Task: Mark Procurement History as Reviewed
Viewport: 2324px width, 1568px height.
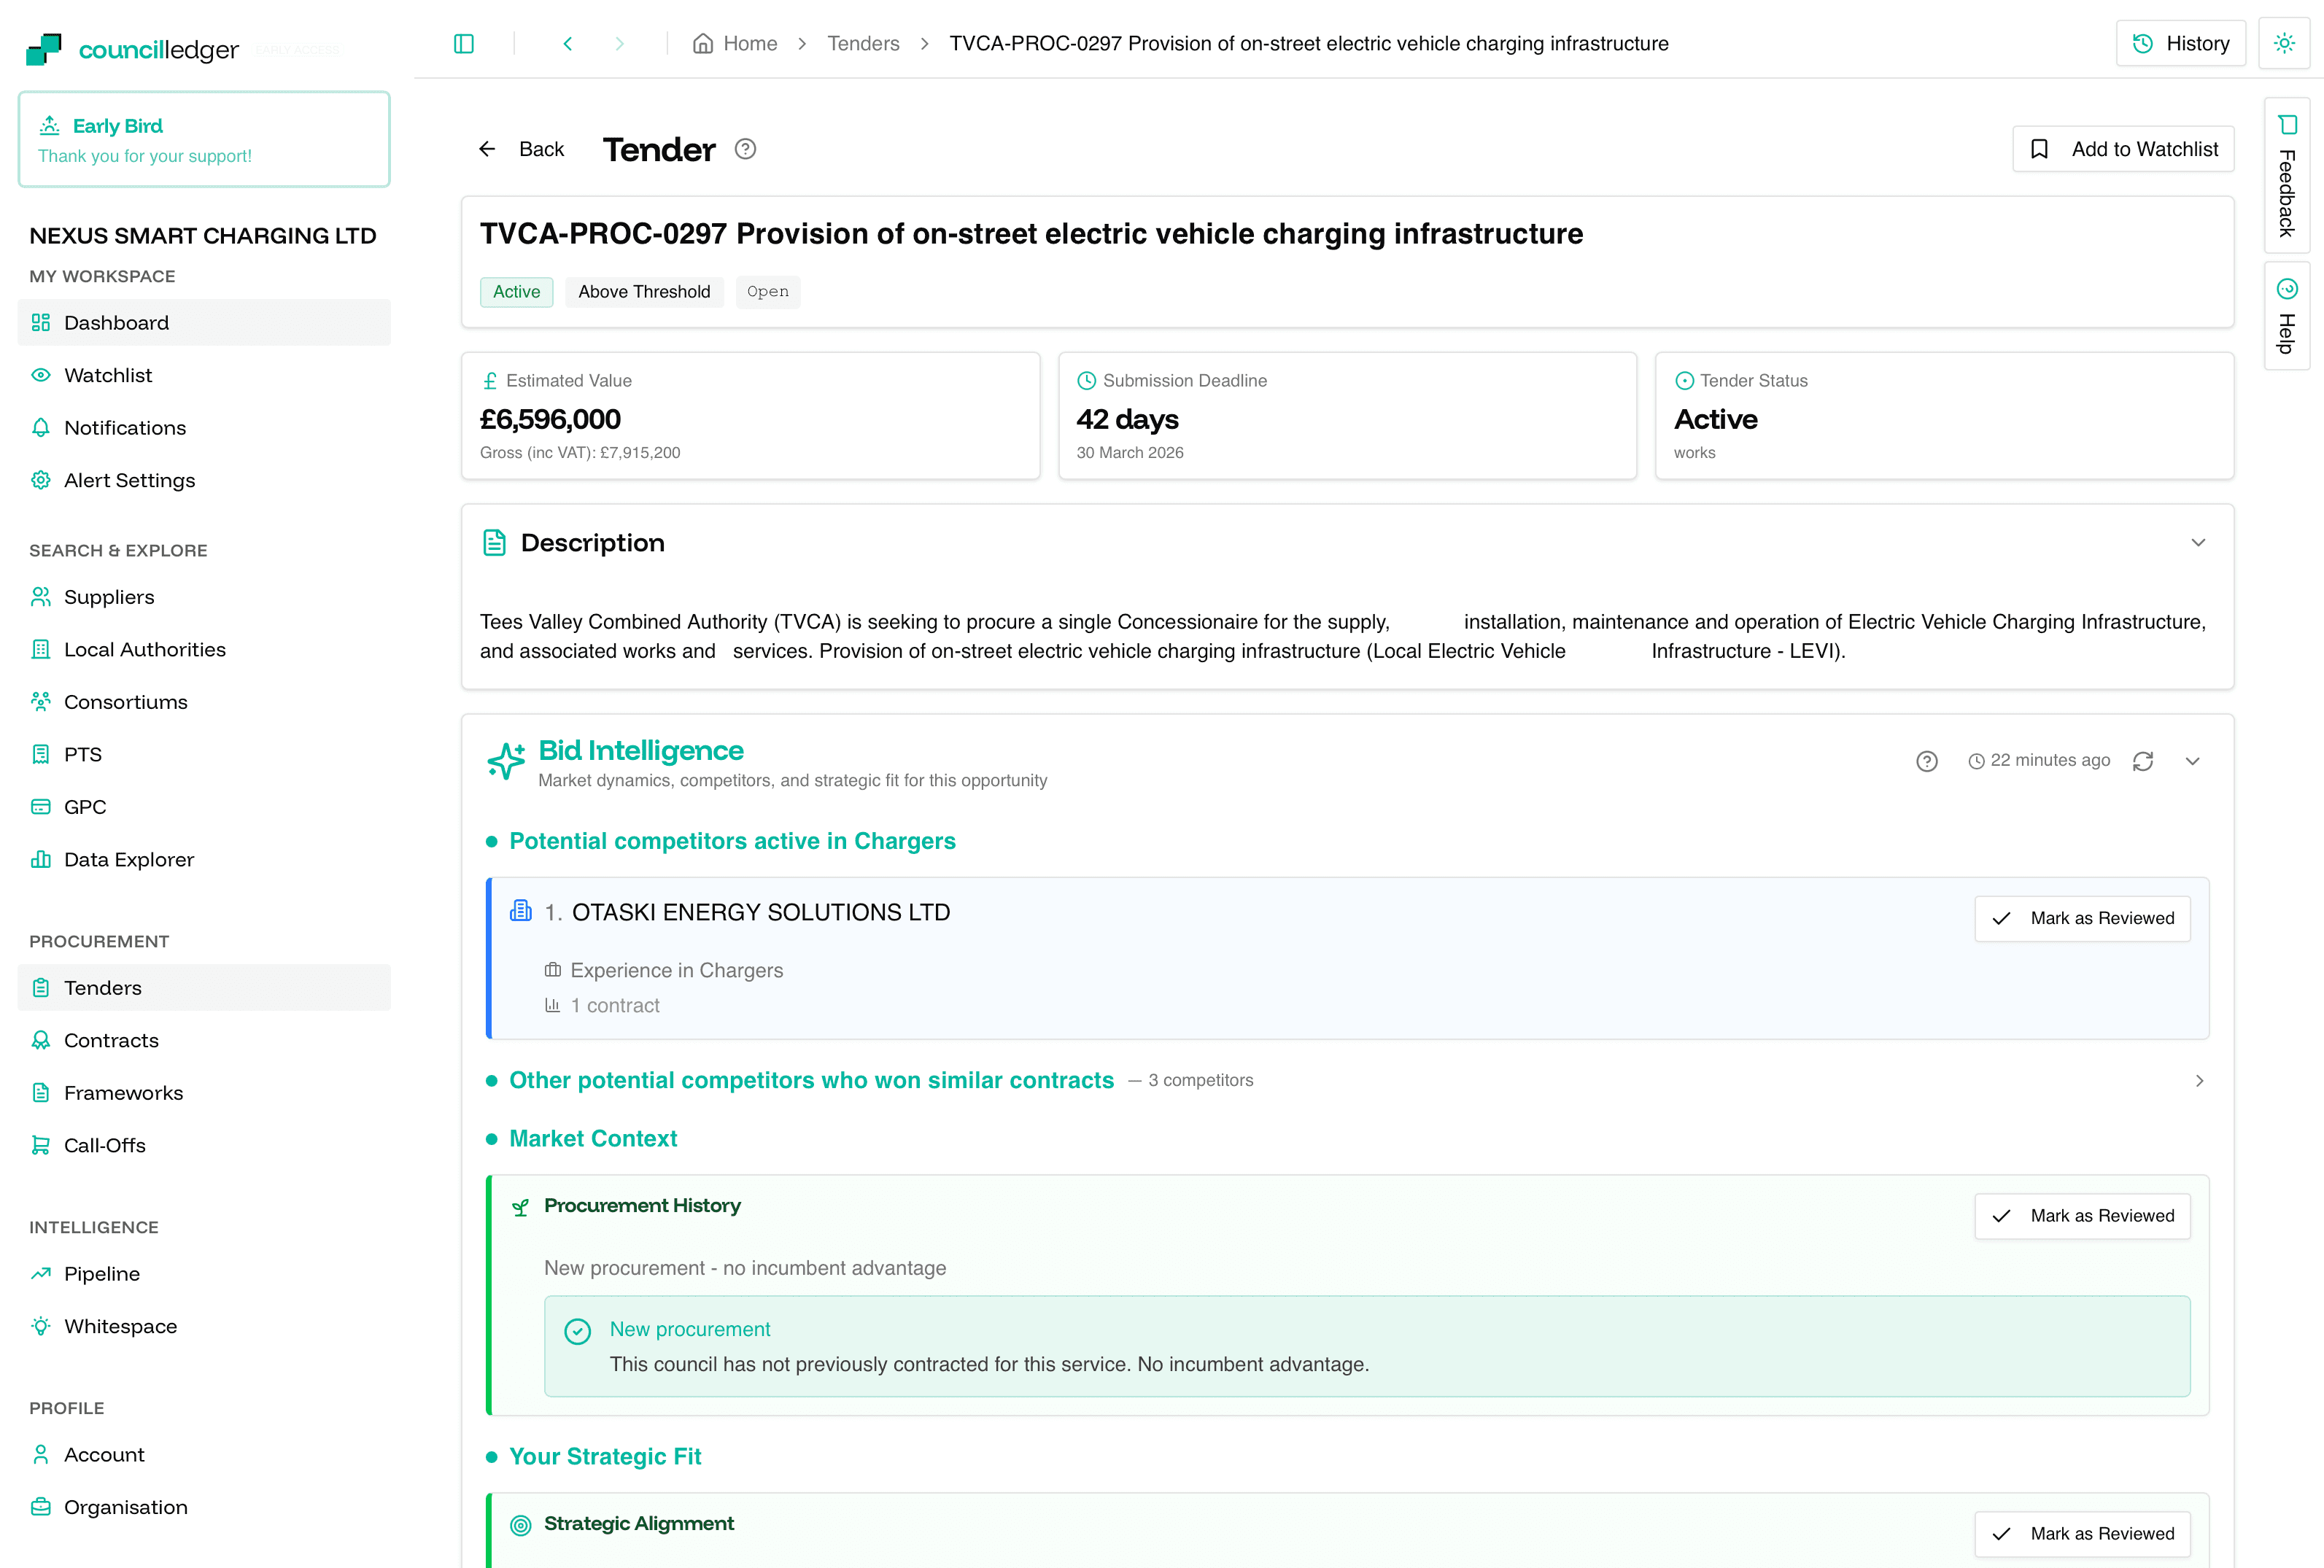Action: (x=2082, y=1216)
